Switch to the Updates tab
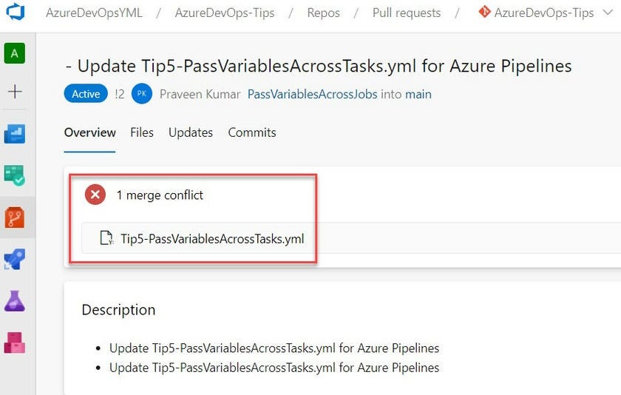 coord(191,132)
